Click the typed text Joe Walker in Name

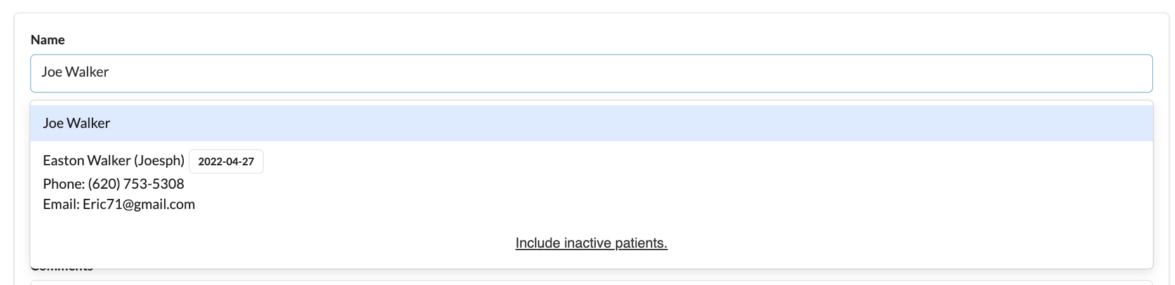(x=75, y=72)
